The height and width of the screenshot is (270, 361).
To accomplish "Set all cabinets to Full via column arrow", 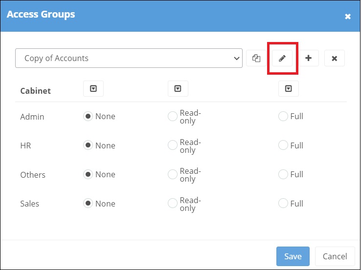I will pyautogui.click(x=289, y=88).
